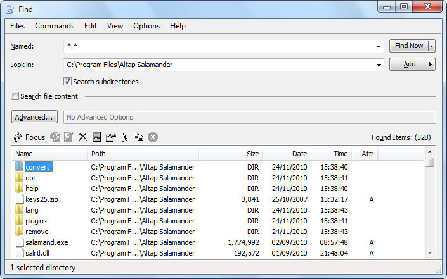This screenshot has height=279, width=447.
Task: Click the gray Stop search icon
Action: pos(153,137)
